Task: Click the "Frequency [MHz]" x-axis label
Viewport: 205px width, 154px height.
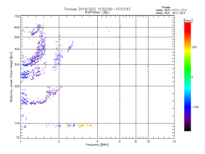Action: point(97,145)
